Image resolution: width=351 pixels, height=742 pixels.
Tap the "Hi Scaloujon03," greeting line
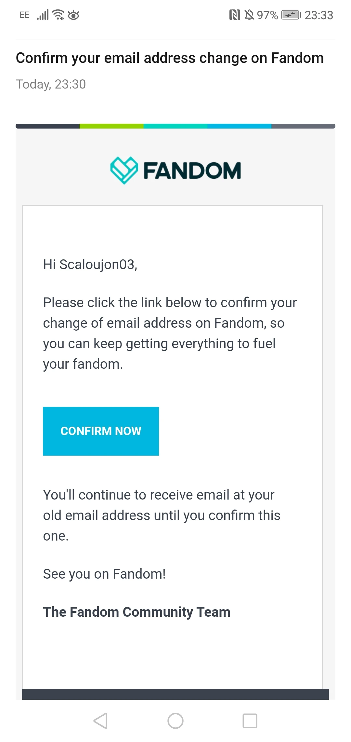click(90, 265)
